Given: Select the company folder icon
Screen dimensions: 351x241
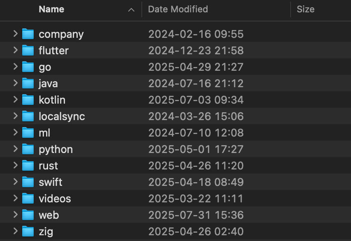Looking at the screenshot, I should coord(28,34).
